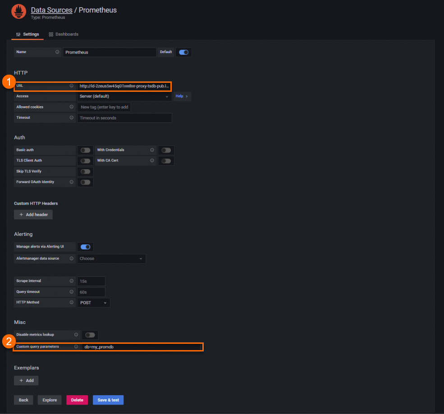
Task: Focus the Timeout in seconds field
Action: pyautogui.click(x=124, y=118)
